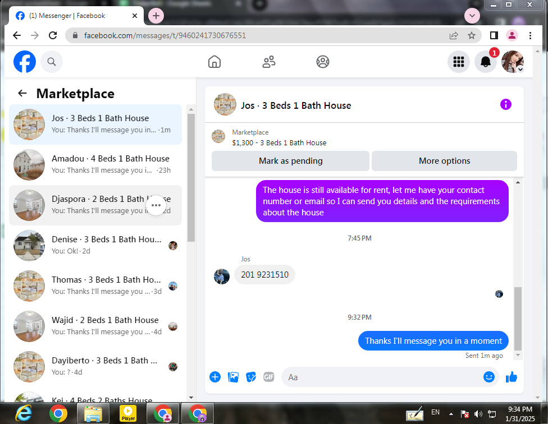This screenshot has height=424, width=548.
Task: Open Amadou 4 Beds 1 Bath House chat
Action: [95, 165]
